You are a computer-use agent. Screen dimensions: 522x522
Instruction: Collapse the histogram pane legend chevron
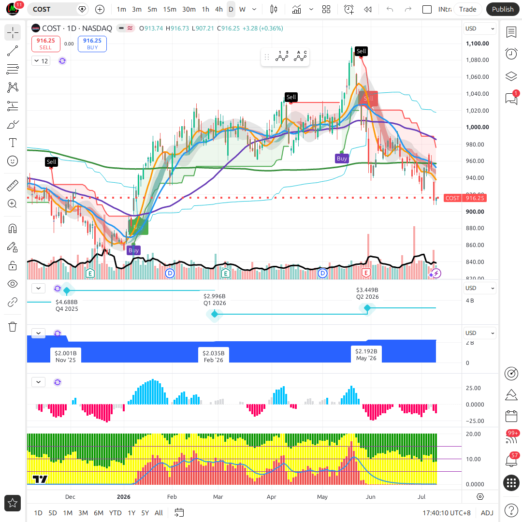tap(38, 382)
